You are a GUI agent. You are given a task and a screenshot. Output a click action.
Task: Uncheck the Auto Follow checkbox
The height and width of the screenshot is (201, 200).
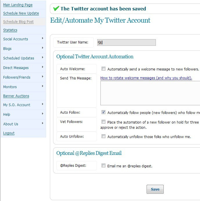(103, 112)
